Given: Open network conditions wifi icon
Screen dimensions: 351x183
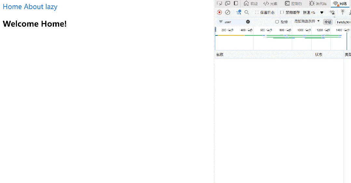Looking at the screenshot, I should [332, 13].
